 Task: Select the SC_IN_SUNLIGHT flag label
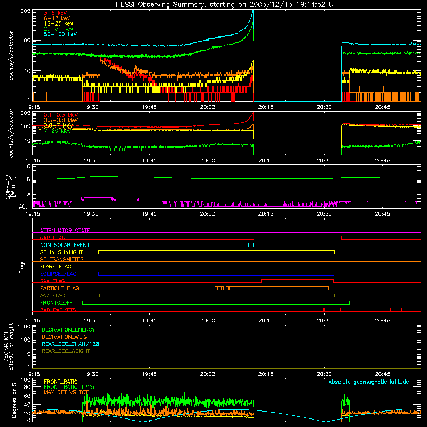click(x=61, y=252)
